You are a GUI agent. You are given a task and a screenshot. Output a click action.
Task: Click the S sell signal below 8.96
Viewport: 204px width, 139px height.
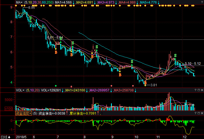[x=31, y=18]
